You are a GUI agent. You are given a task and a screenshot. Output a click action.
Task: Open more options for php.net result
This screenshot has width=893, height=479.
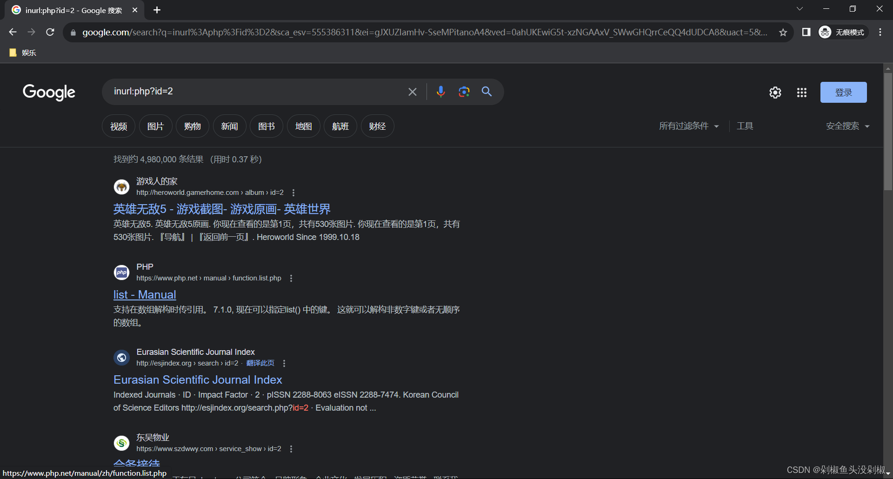tap(291, 278)
